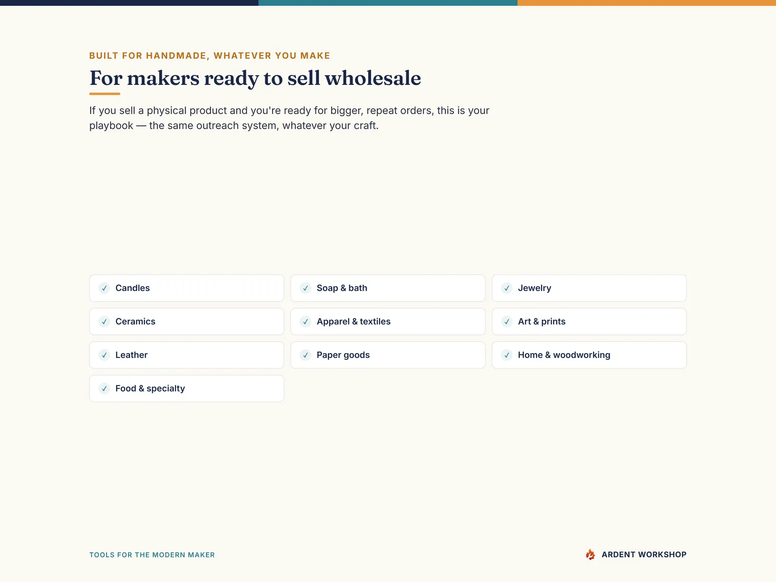
Task: Click the "BUILT FOR HANDMADE, WHATEVER YOU MAKE" eyebrow text
Action: 210,56
